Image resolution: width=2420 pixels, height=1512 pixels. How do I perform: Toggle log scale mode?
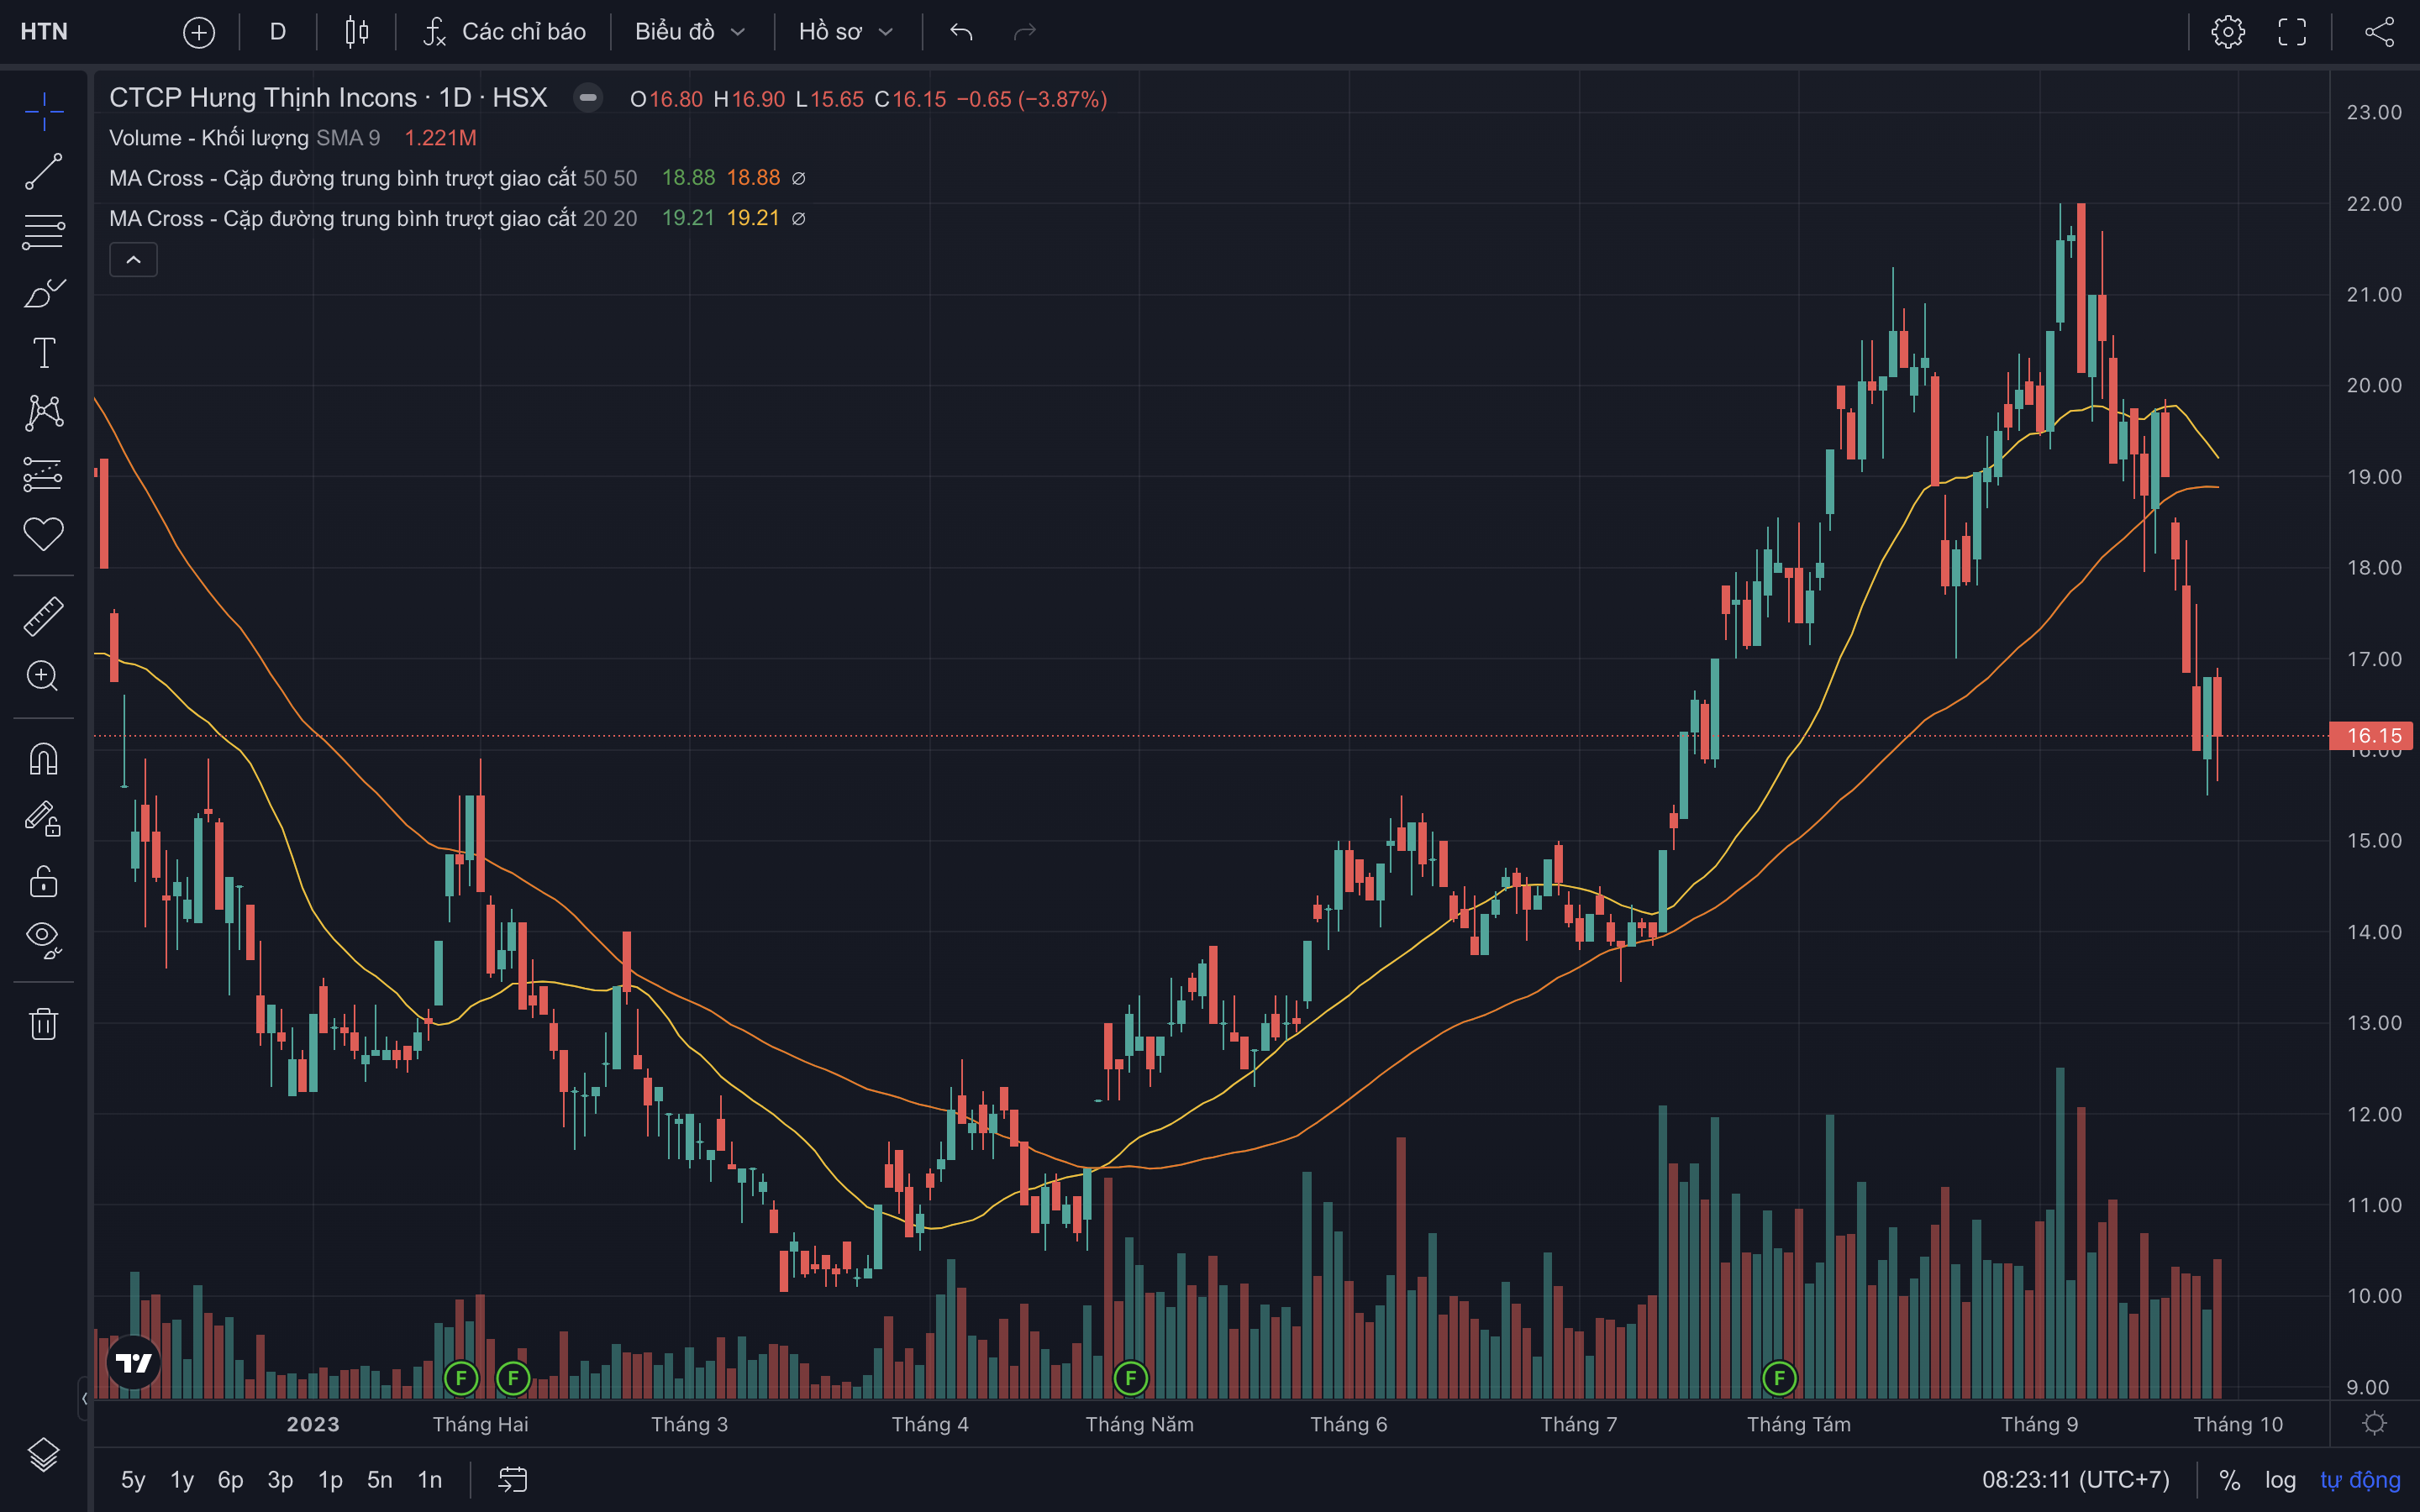2280,1480
